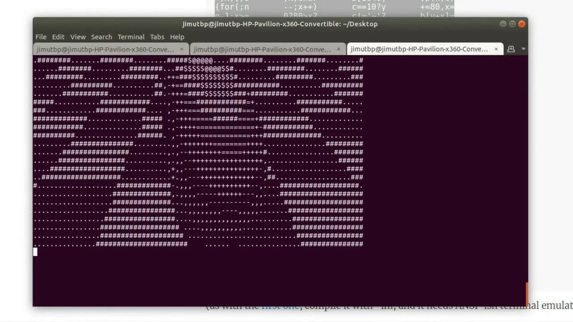Click the terminal window title text
Screen dimensions: 573x322
280,24
